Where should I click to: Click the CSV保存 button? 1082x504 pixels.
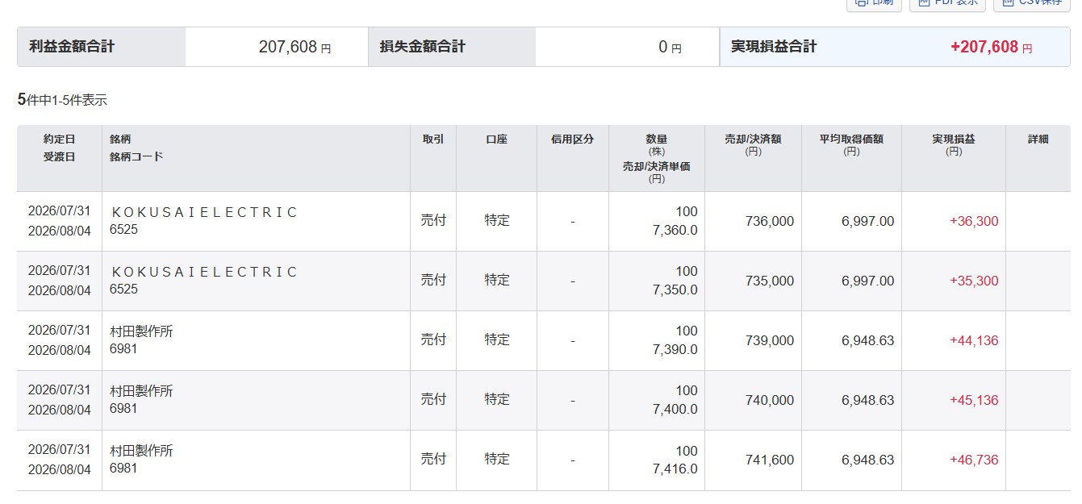(x=1032, y=3)
